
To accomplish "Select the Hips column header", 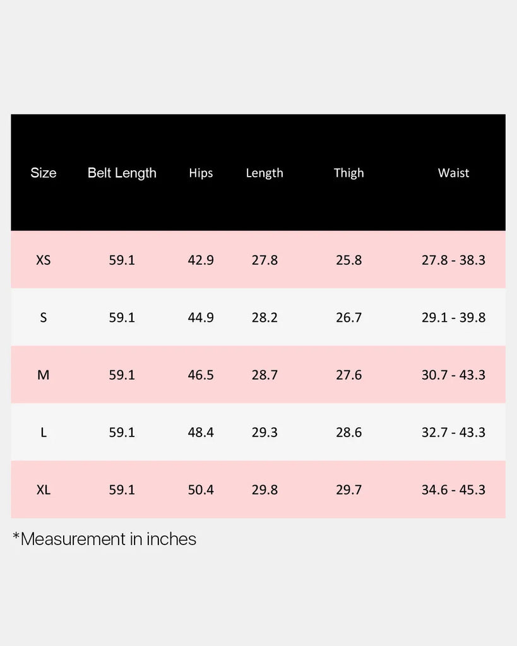I will [x=201, y=173].
